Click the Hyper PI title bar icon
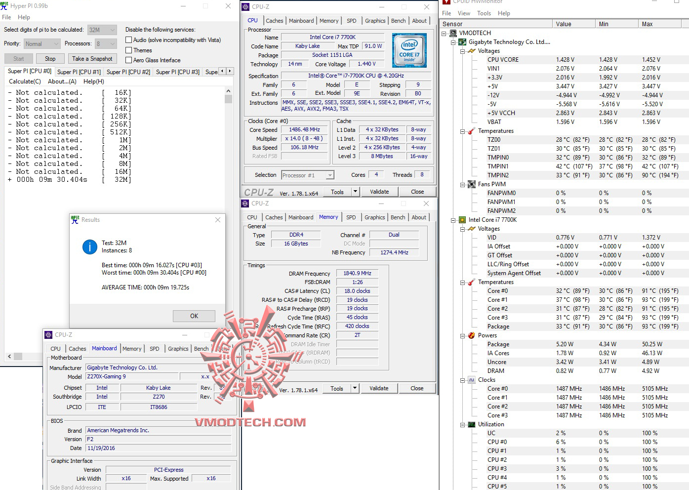The height and width of the screenshot is (490, 689). click(4, 5)
